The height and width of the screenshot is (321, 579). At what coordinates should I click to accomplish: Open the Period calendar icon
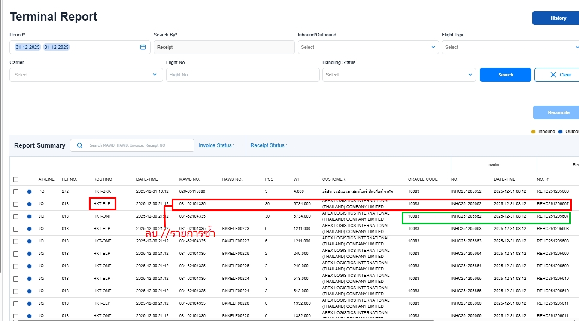point(143,47)
